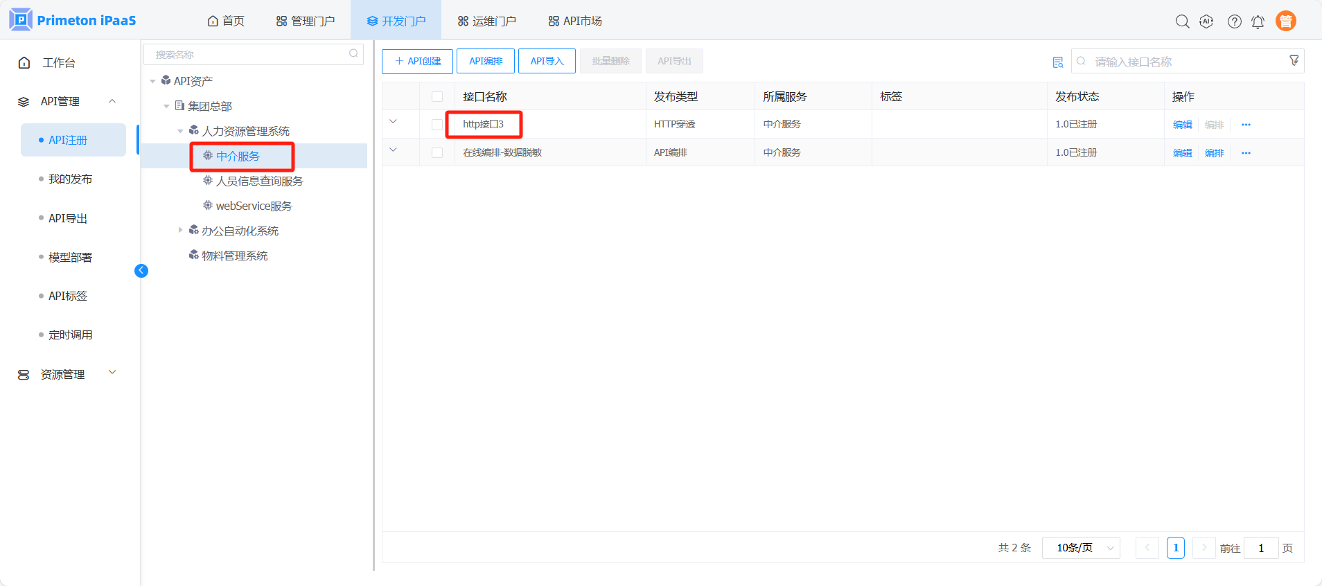Click the API创建 button

(417, 61)
